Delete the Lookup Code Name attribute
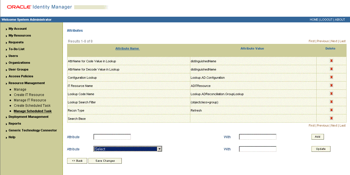Image resolution: width=350 pixels, height=175 pixels. point(331,93)
